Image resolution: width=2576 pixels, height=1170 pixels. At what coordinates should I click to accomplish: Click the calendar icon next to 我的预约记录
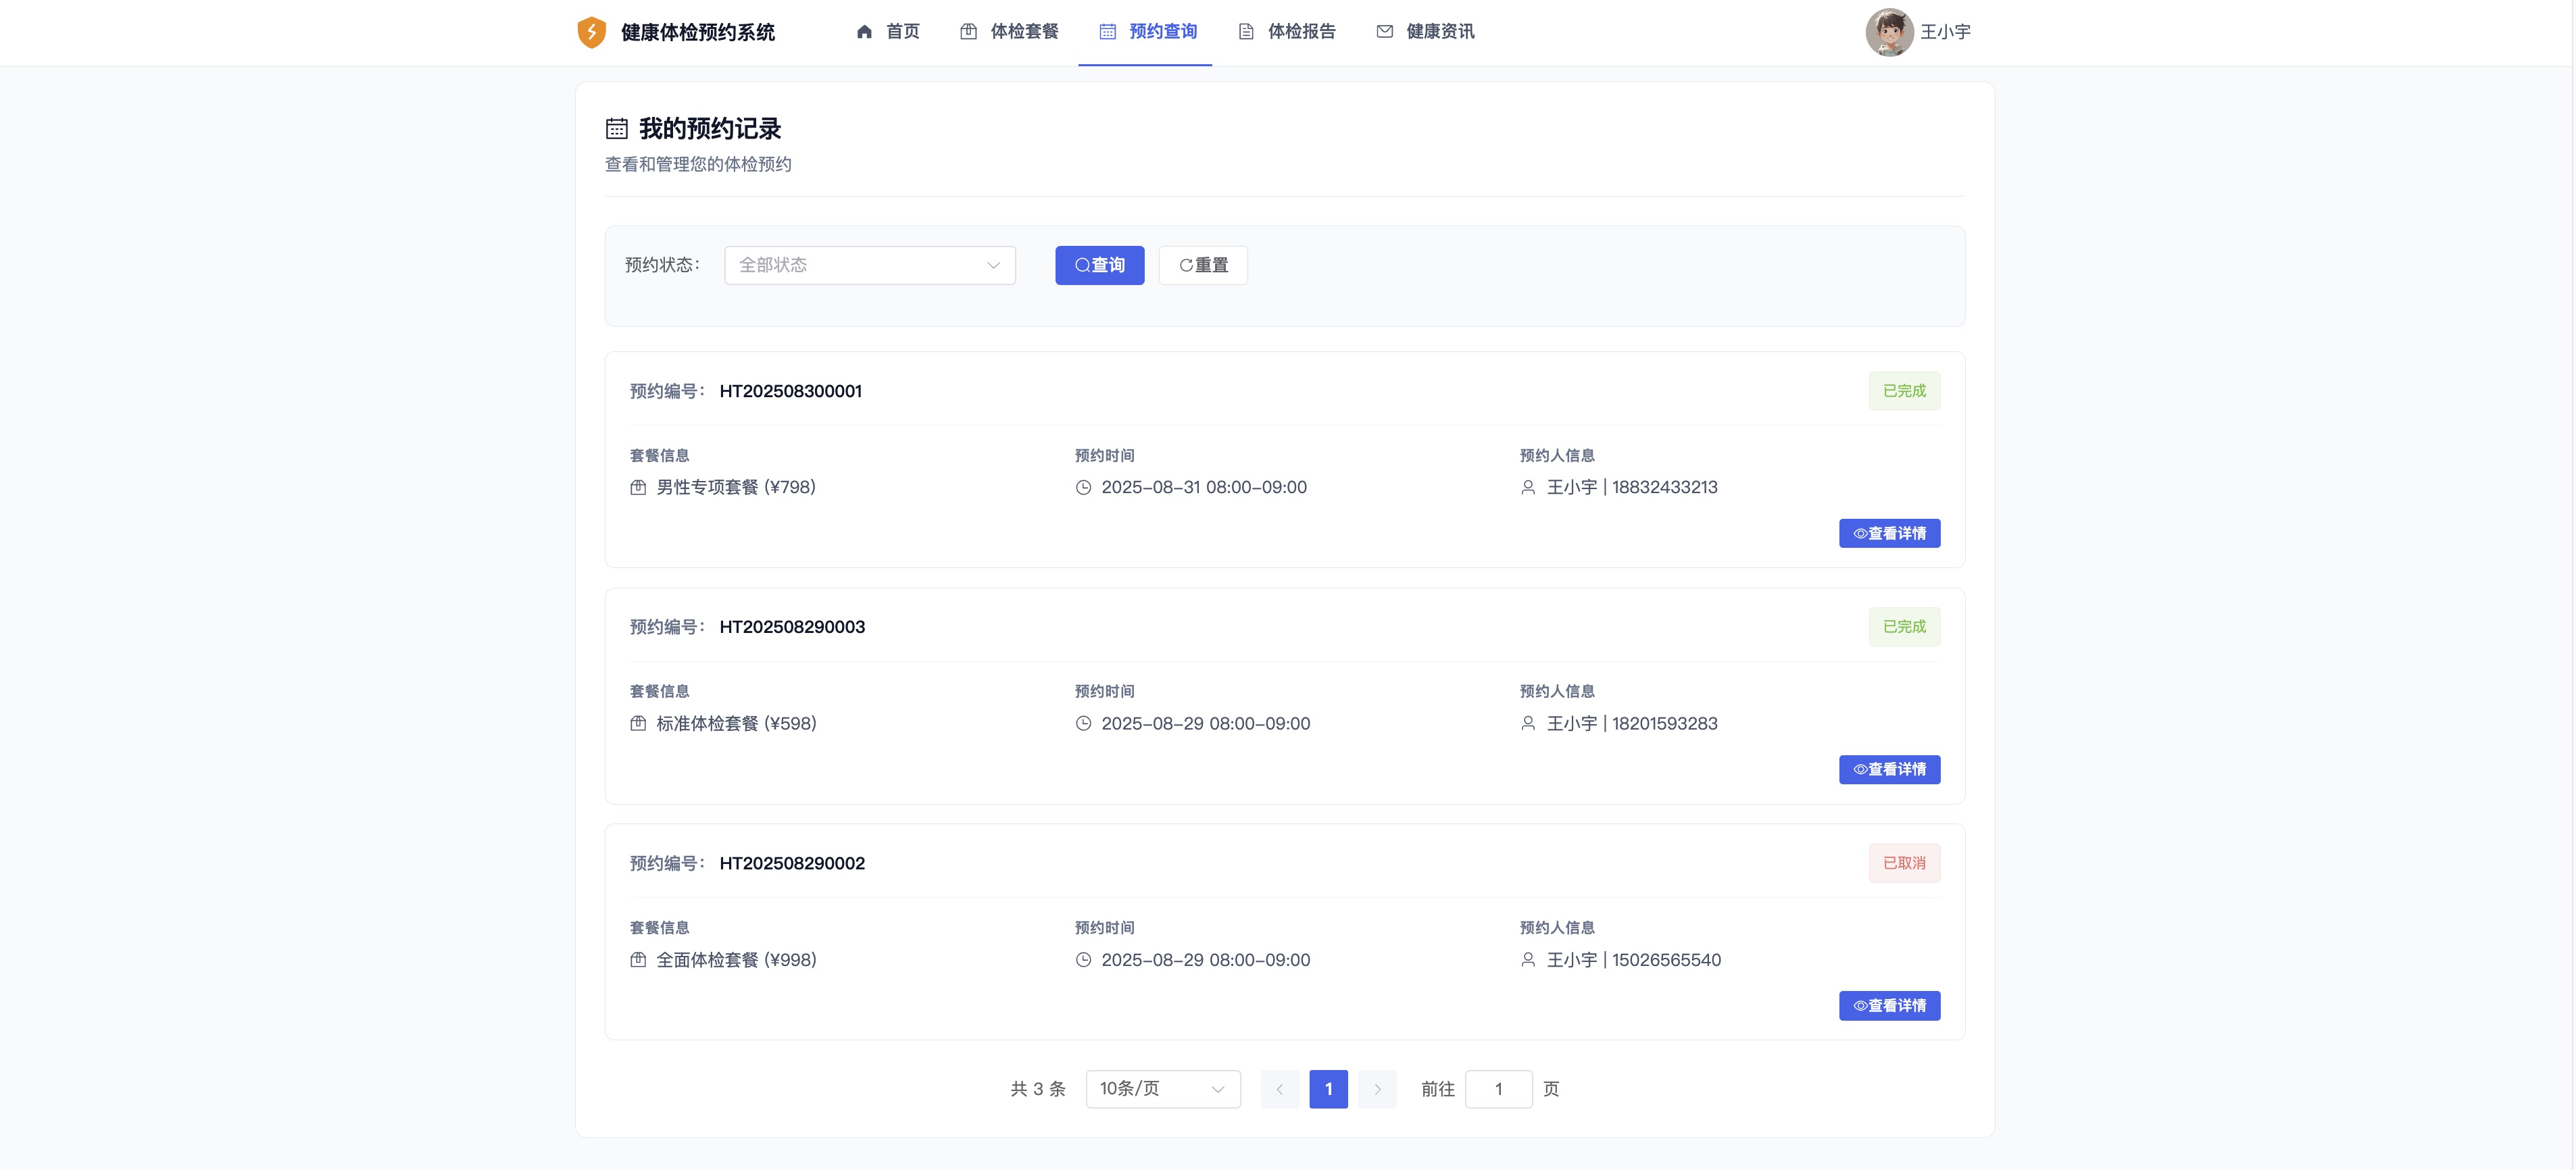(617, 129)
